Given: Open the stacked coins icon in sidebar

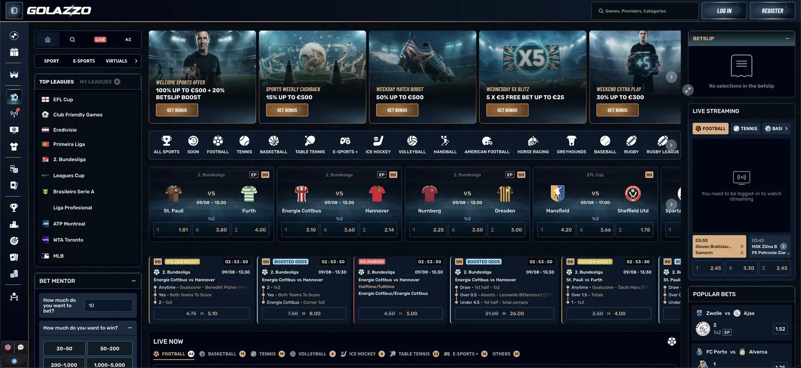Looking at the screenshot, I should 14,274.
